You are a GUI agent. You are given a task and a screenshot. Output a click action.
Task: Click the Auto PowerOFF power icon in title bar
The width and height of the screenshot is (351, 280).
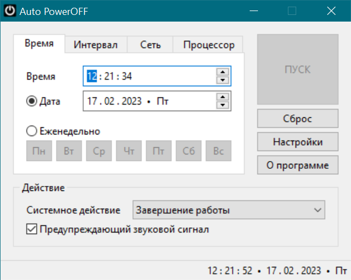pyautogui.click(x=10, y=11)
